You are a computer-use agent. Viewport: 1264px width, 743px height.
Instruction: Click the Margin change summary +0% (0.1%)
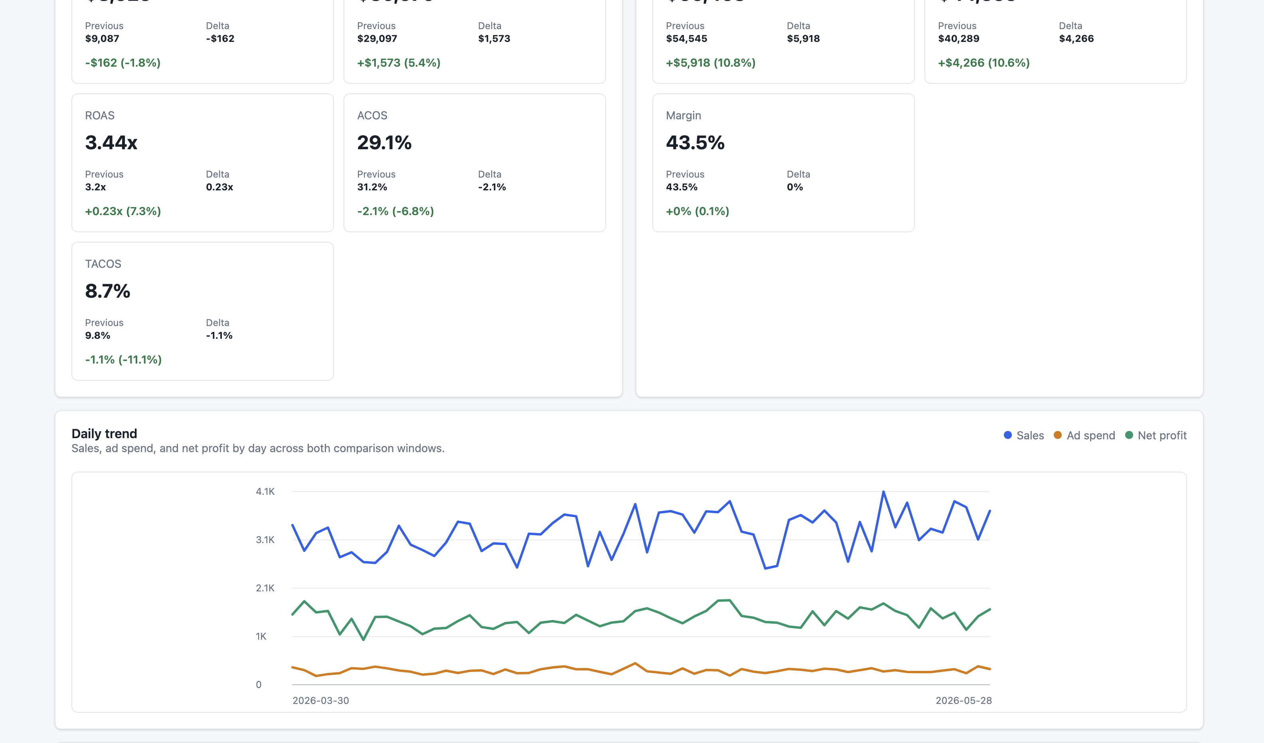698,211
